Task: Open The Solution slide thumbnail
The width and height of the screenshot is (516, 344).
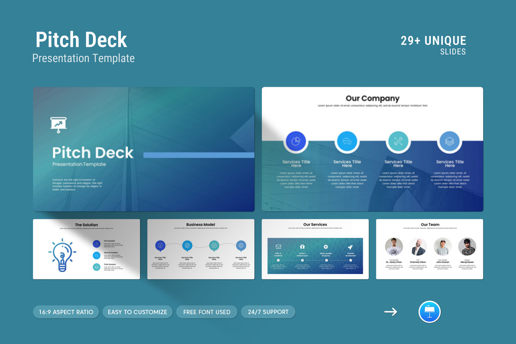Action: pyautogui.click(x=86, y=249)
